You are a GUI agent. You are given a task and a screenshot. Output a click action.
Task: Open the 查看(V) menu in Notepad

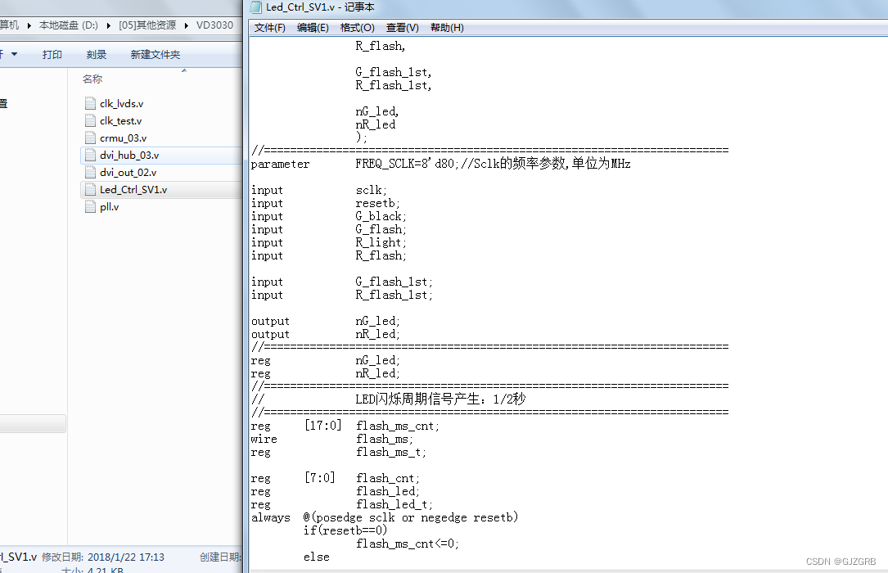(401, 27)
